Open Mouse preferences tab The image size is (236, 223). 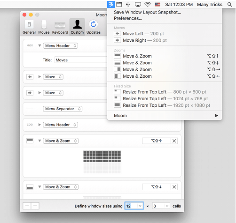pyautogui.click(x=44, y=27)
